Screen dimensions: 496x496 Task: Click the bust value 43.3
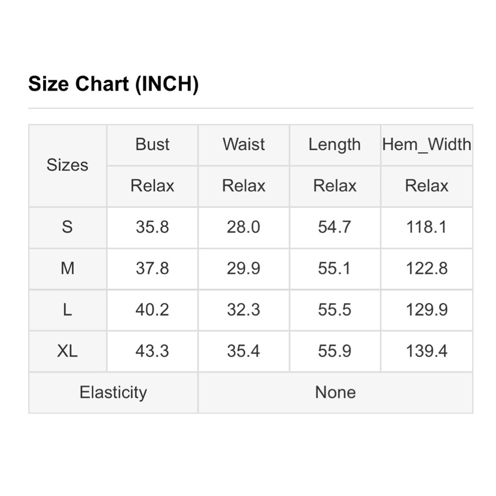coord(152,351)
